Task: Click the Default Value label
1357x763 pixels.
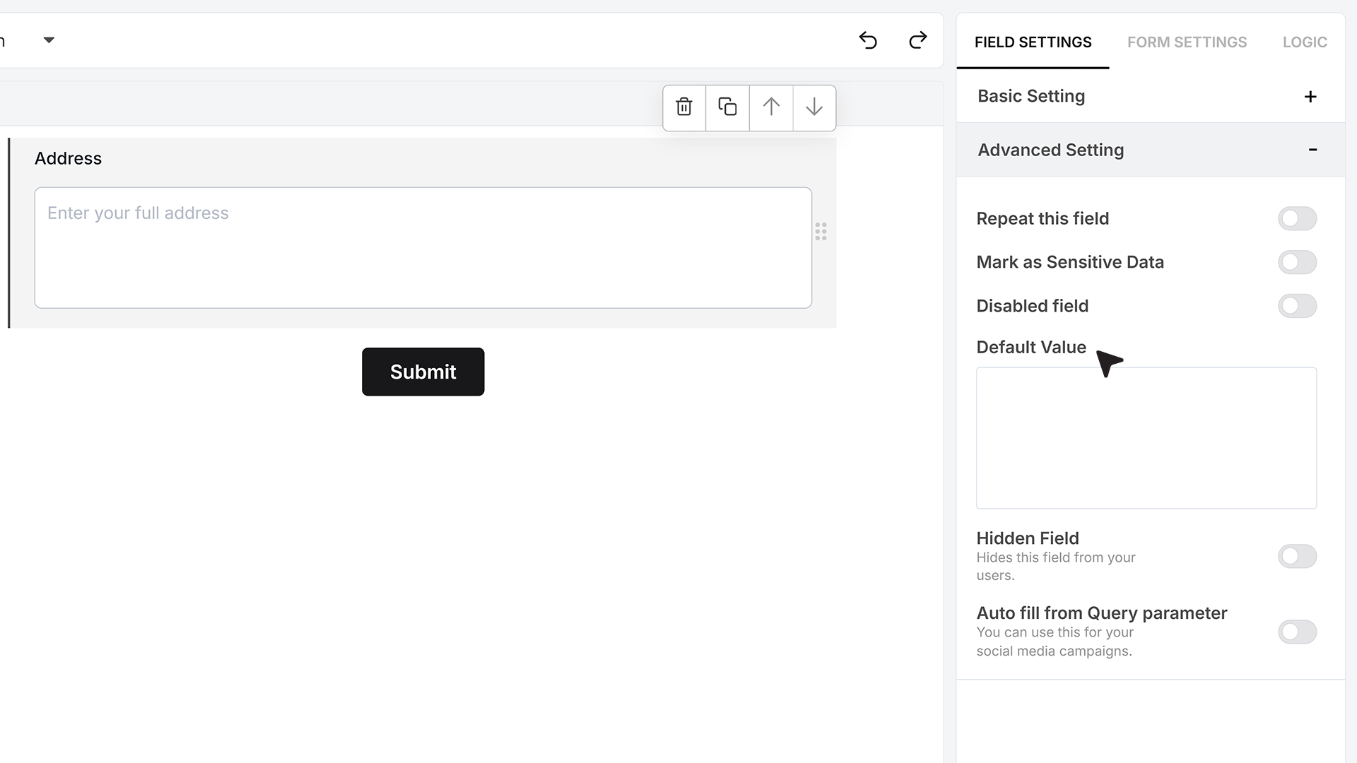Action: 1030,348
